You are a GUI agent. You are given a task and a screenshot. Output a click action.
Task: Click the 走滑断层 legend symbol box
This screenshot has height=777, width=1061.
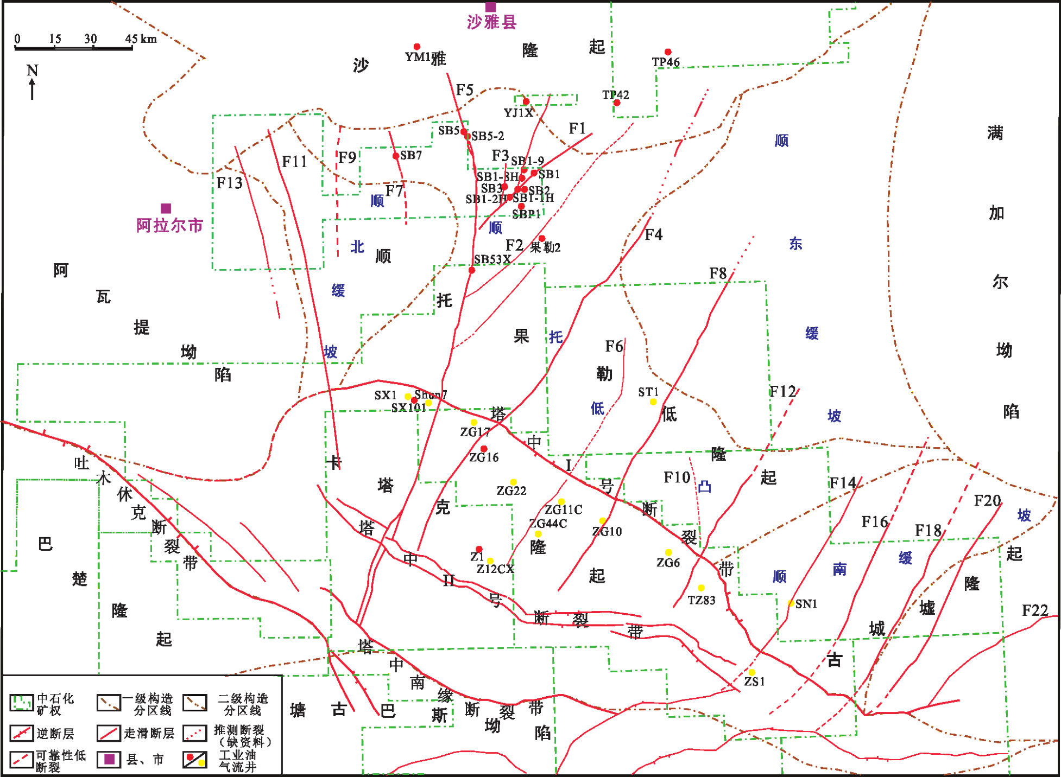109,733
